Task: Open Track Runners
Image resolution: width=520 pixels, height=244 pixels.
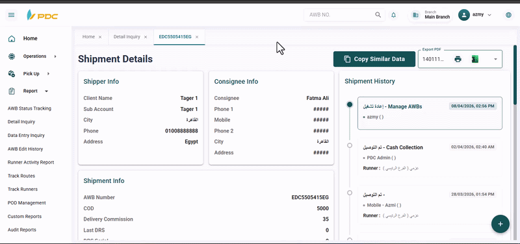Action: (23, 189)
